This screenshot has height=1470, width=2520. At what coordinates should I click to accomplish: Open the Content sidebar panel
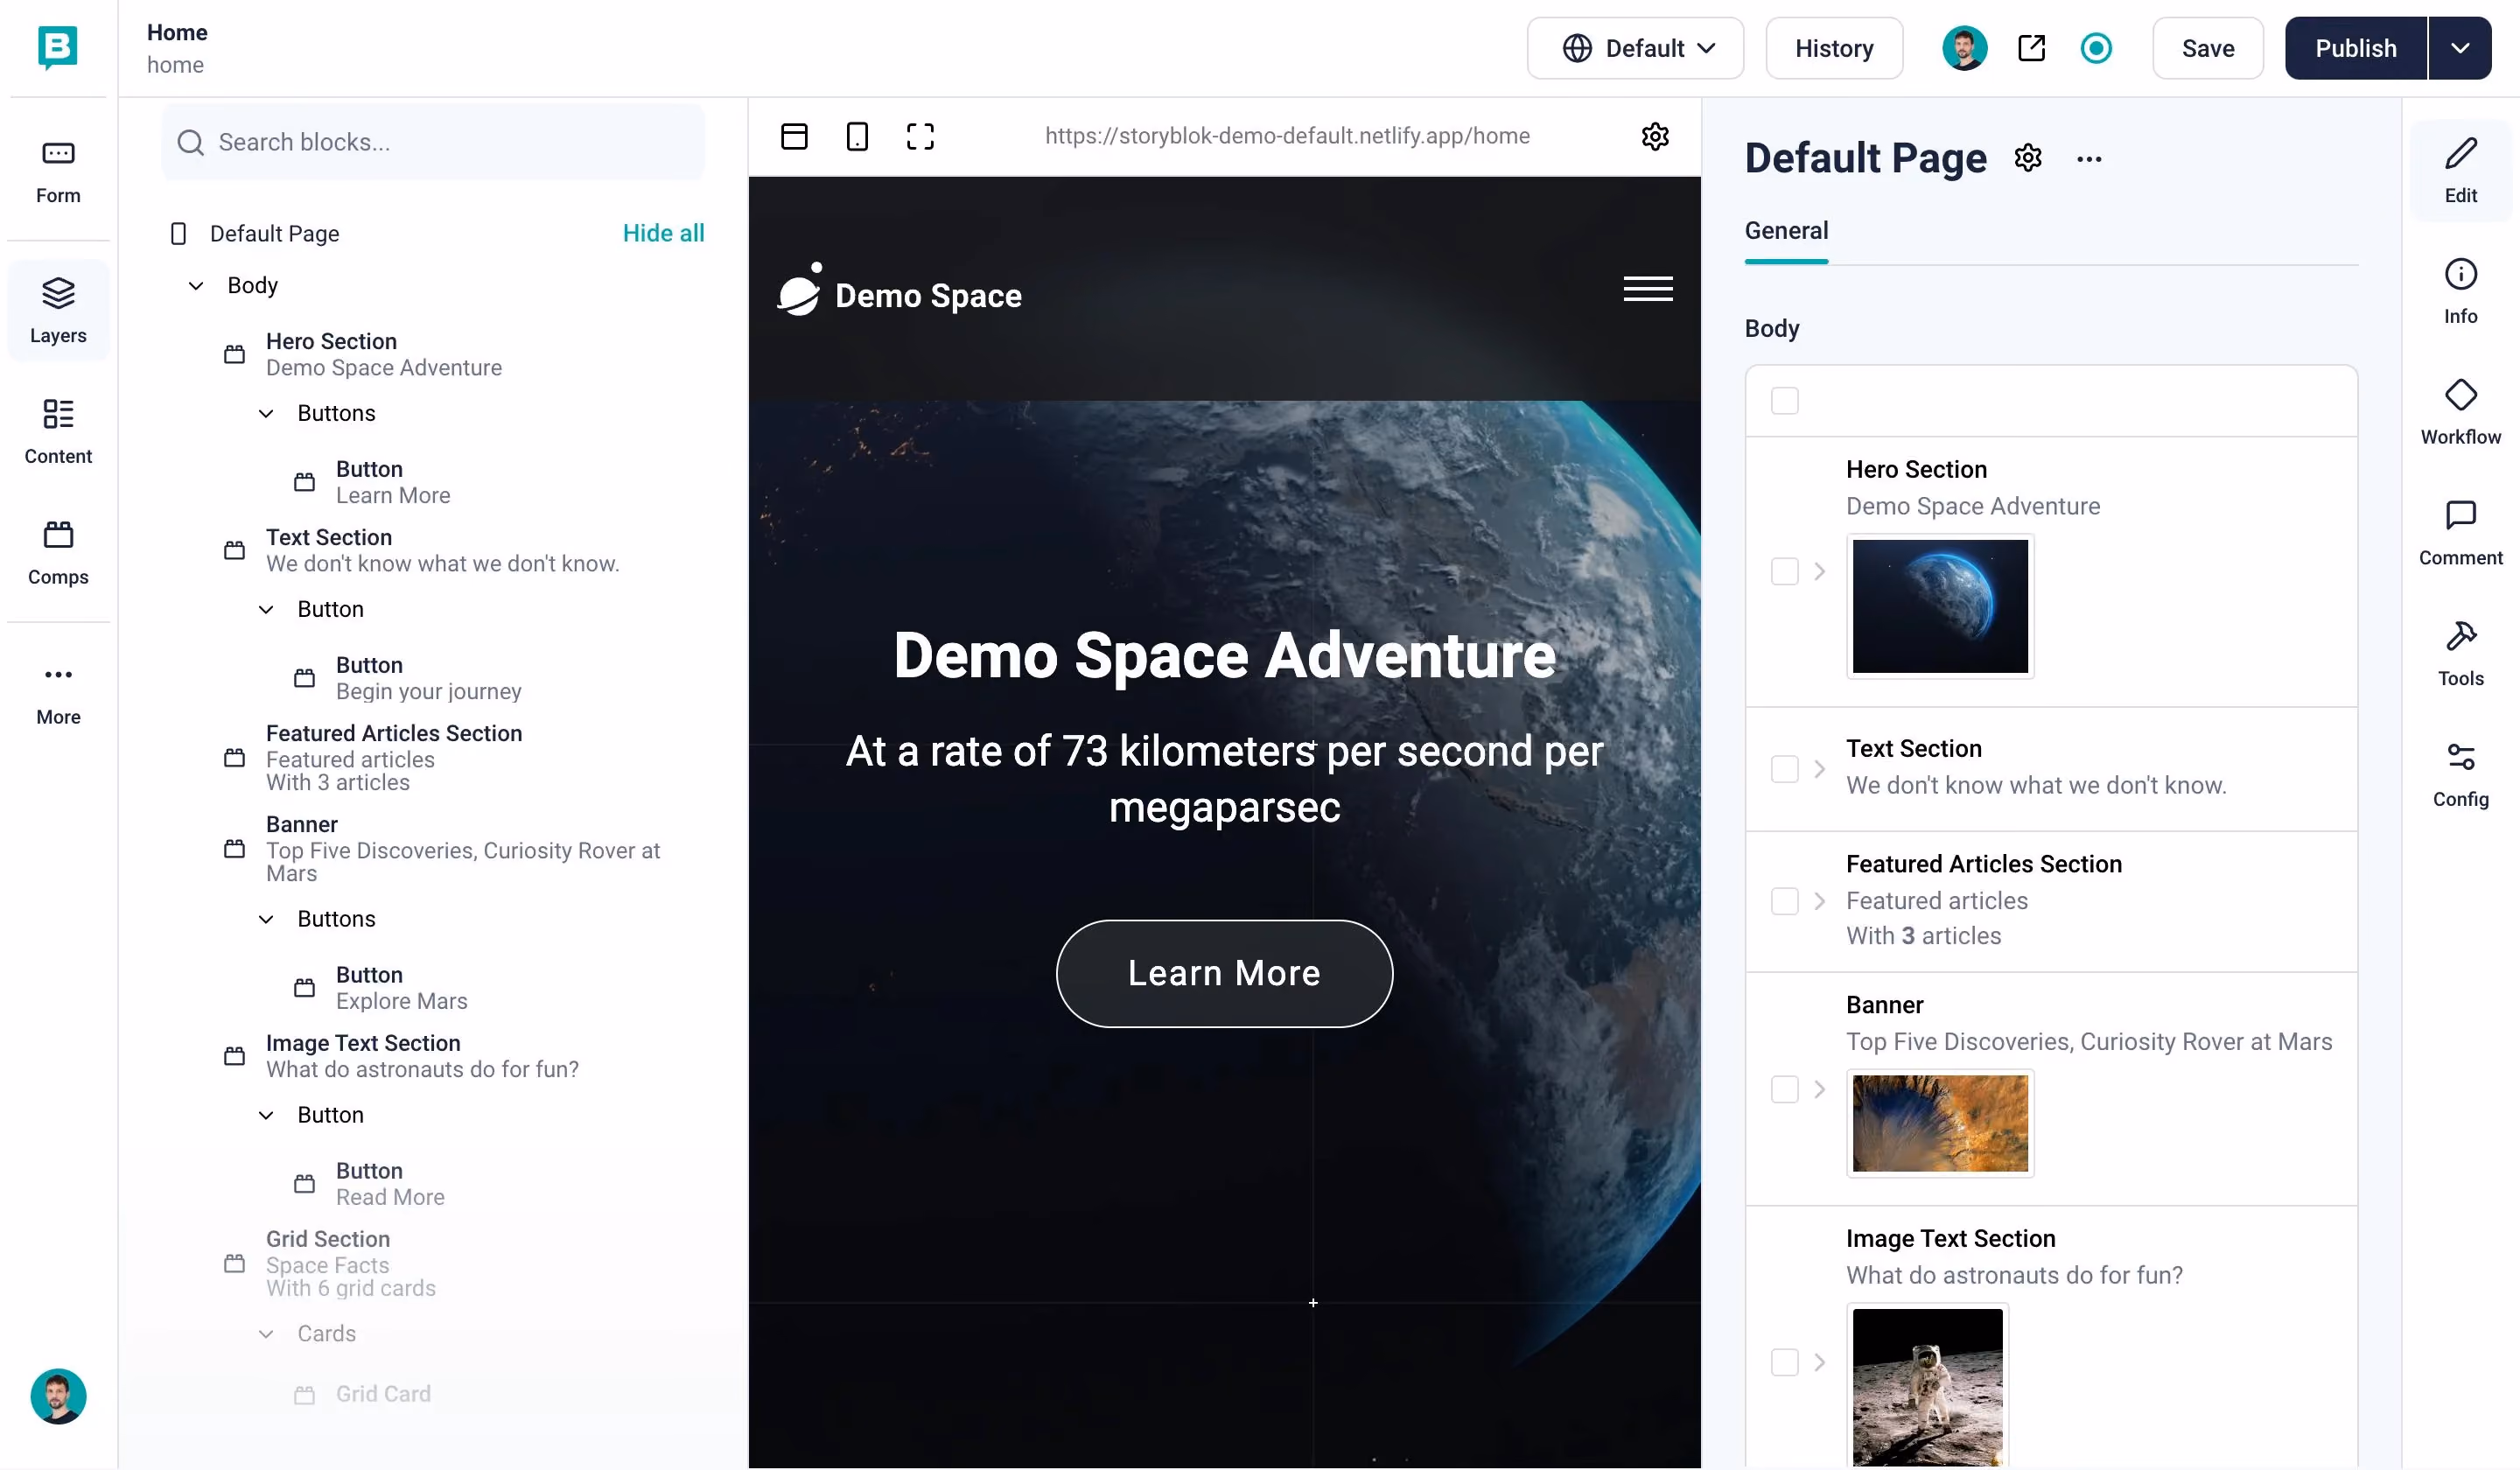[x=58, y=431]
